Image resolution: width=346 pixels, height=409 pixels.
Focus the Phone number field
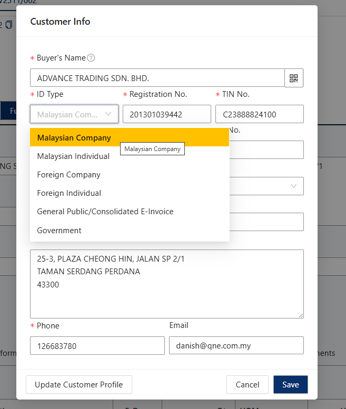[97, 346]
